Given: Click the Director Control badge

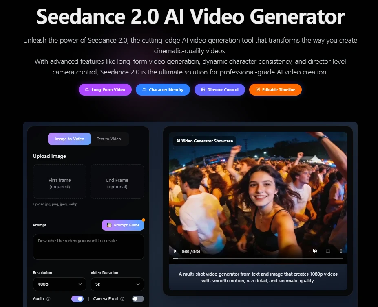Looking at the screenshot, I should tap(219, 89).
